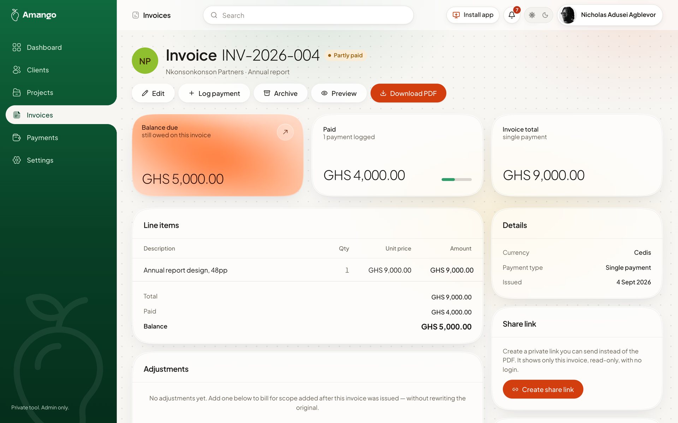Click the user avatar photo
The width and height of the screenshot is (678, 423).
click(568, 15)
